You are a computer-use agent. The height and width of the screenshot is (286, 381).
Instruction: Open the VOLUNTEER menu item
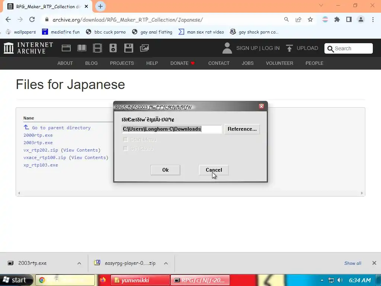pos(279,63)
